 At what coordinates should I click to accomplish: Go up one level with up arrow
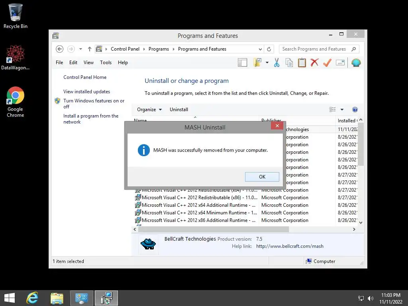pos(90,49)
